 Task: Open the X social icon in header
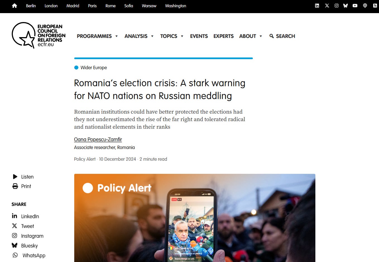coord(327,6)
